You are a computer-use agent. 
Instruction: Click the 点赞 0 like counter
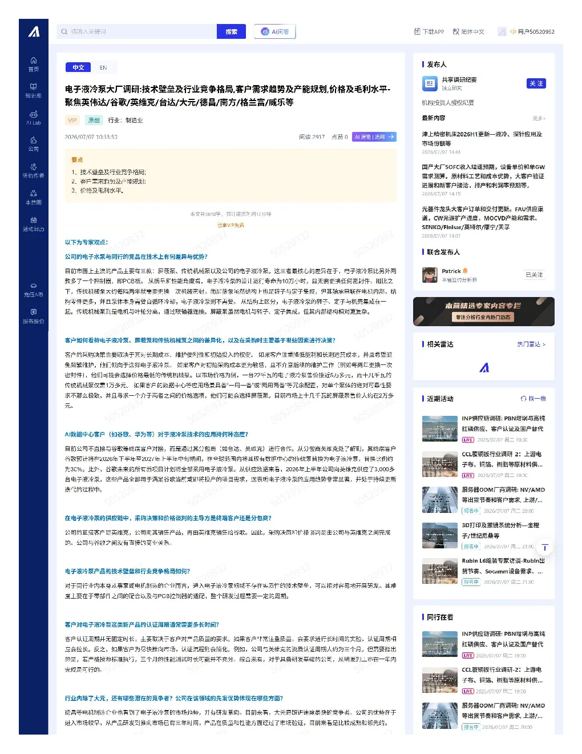[x=339, y=137]
